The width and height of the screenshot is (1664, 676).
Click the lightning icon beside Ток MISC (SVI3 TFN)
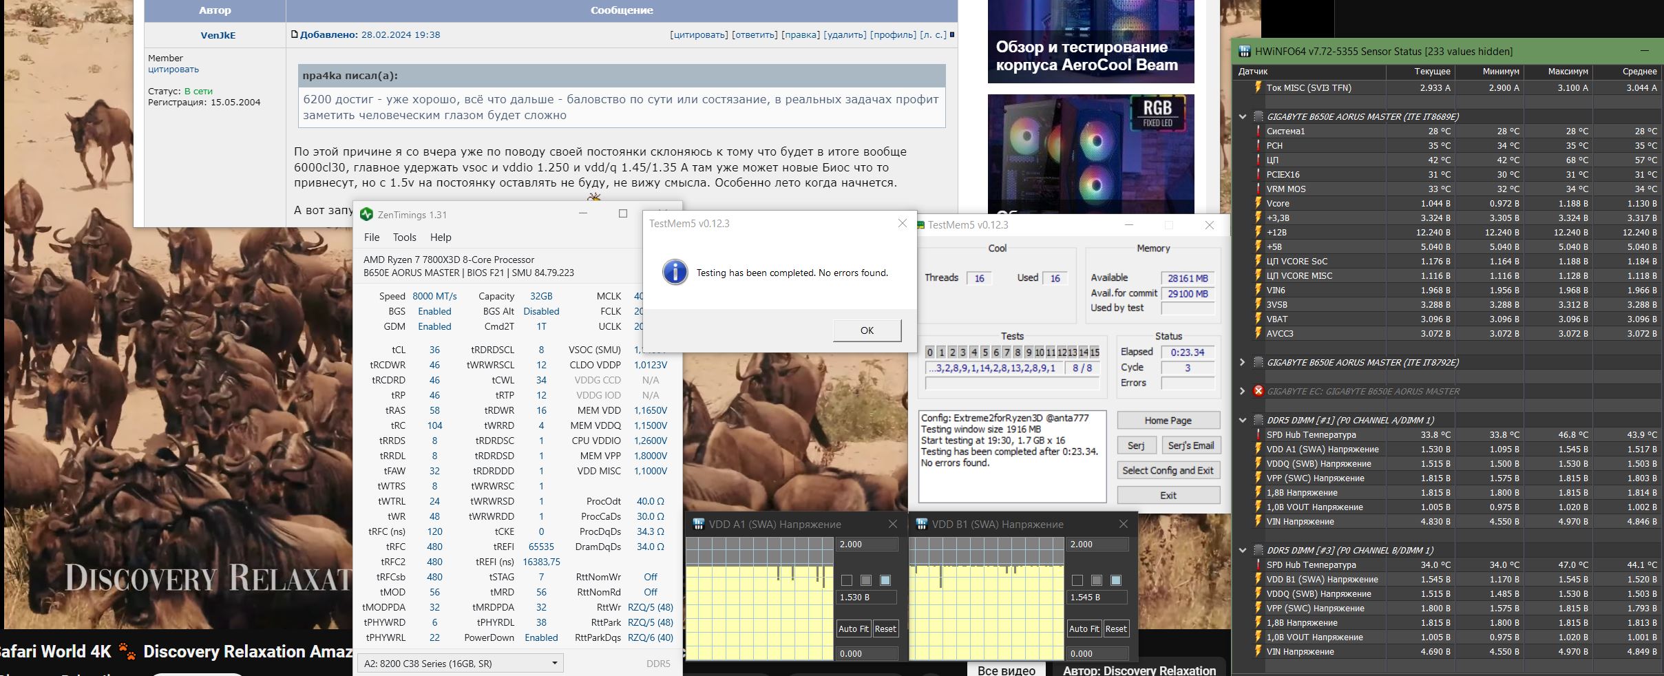click(x=1258, y=87)
